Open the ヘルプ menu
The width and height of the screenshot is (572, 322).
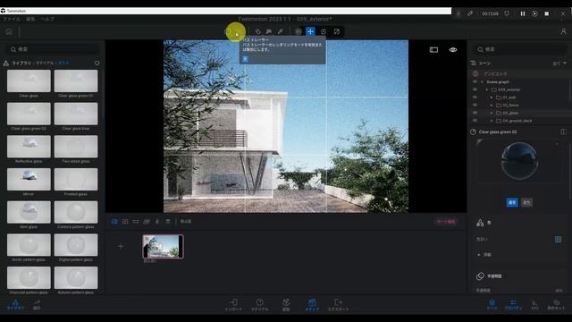[47, 19]
